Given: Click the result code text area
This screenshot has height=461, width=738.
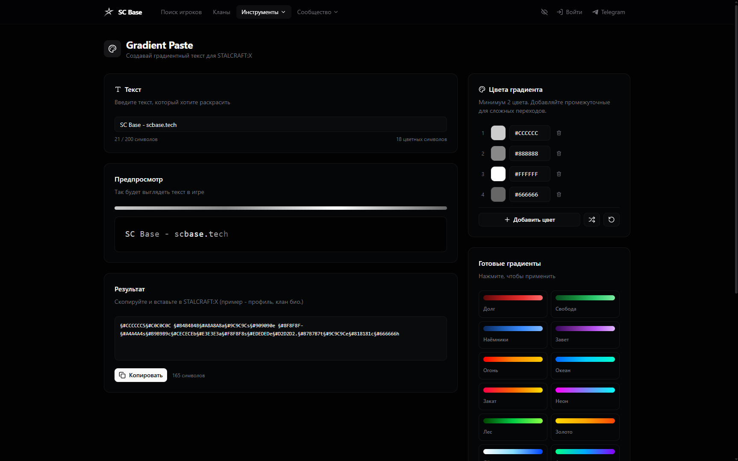Looking at the screenshot, I should point(281,338).
